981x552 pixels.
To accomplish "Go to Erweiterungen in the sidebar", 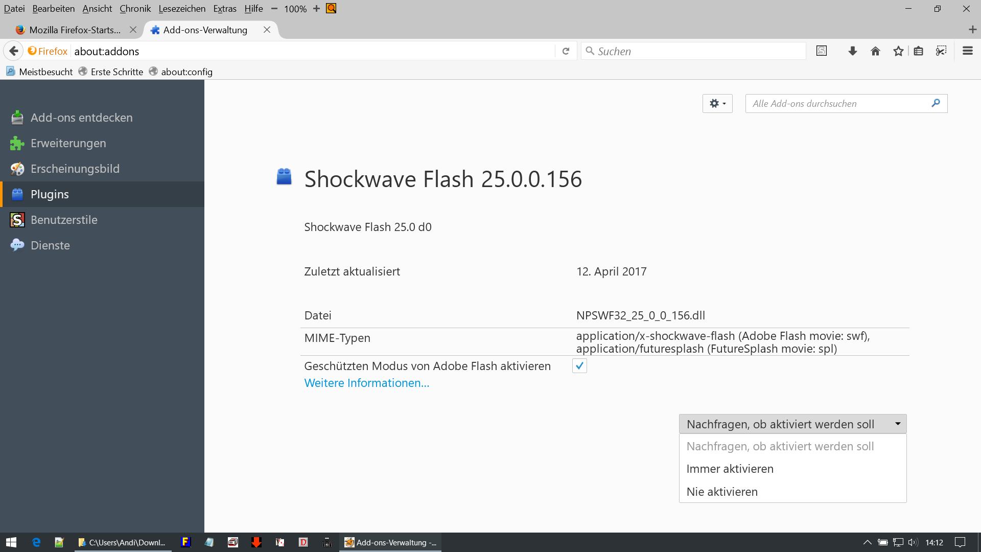I will pyautogui.click(x=68, y=143).
